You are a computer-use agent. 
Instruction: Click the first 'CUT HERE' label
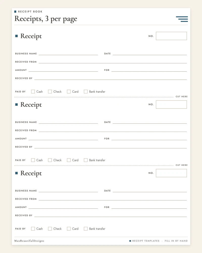pyautogui.click(x=182, y=96)
